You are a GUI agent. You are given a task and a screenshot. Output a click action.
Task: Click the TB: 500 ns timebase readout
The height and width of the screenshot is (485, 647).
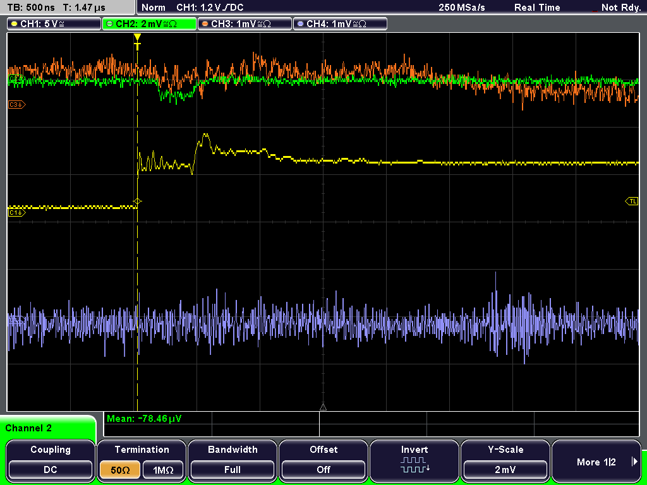click(31, 8)
